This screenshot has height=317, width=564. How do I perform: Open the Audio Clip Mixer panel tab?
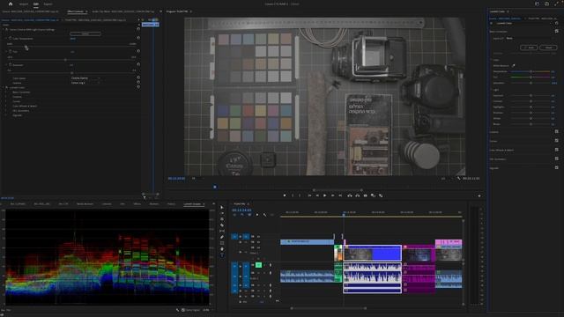pos(123,11)
